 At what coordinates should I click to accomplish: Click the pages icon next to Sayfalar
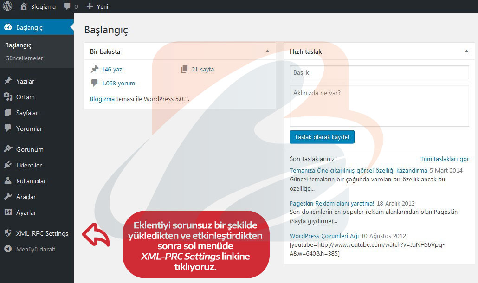click(x=8, y=113)
